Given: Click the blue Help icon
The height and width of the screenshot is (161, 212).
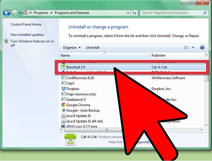Looking at the screenshot, I should [x=202, y=48].
